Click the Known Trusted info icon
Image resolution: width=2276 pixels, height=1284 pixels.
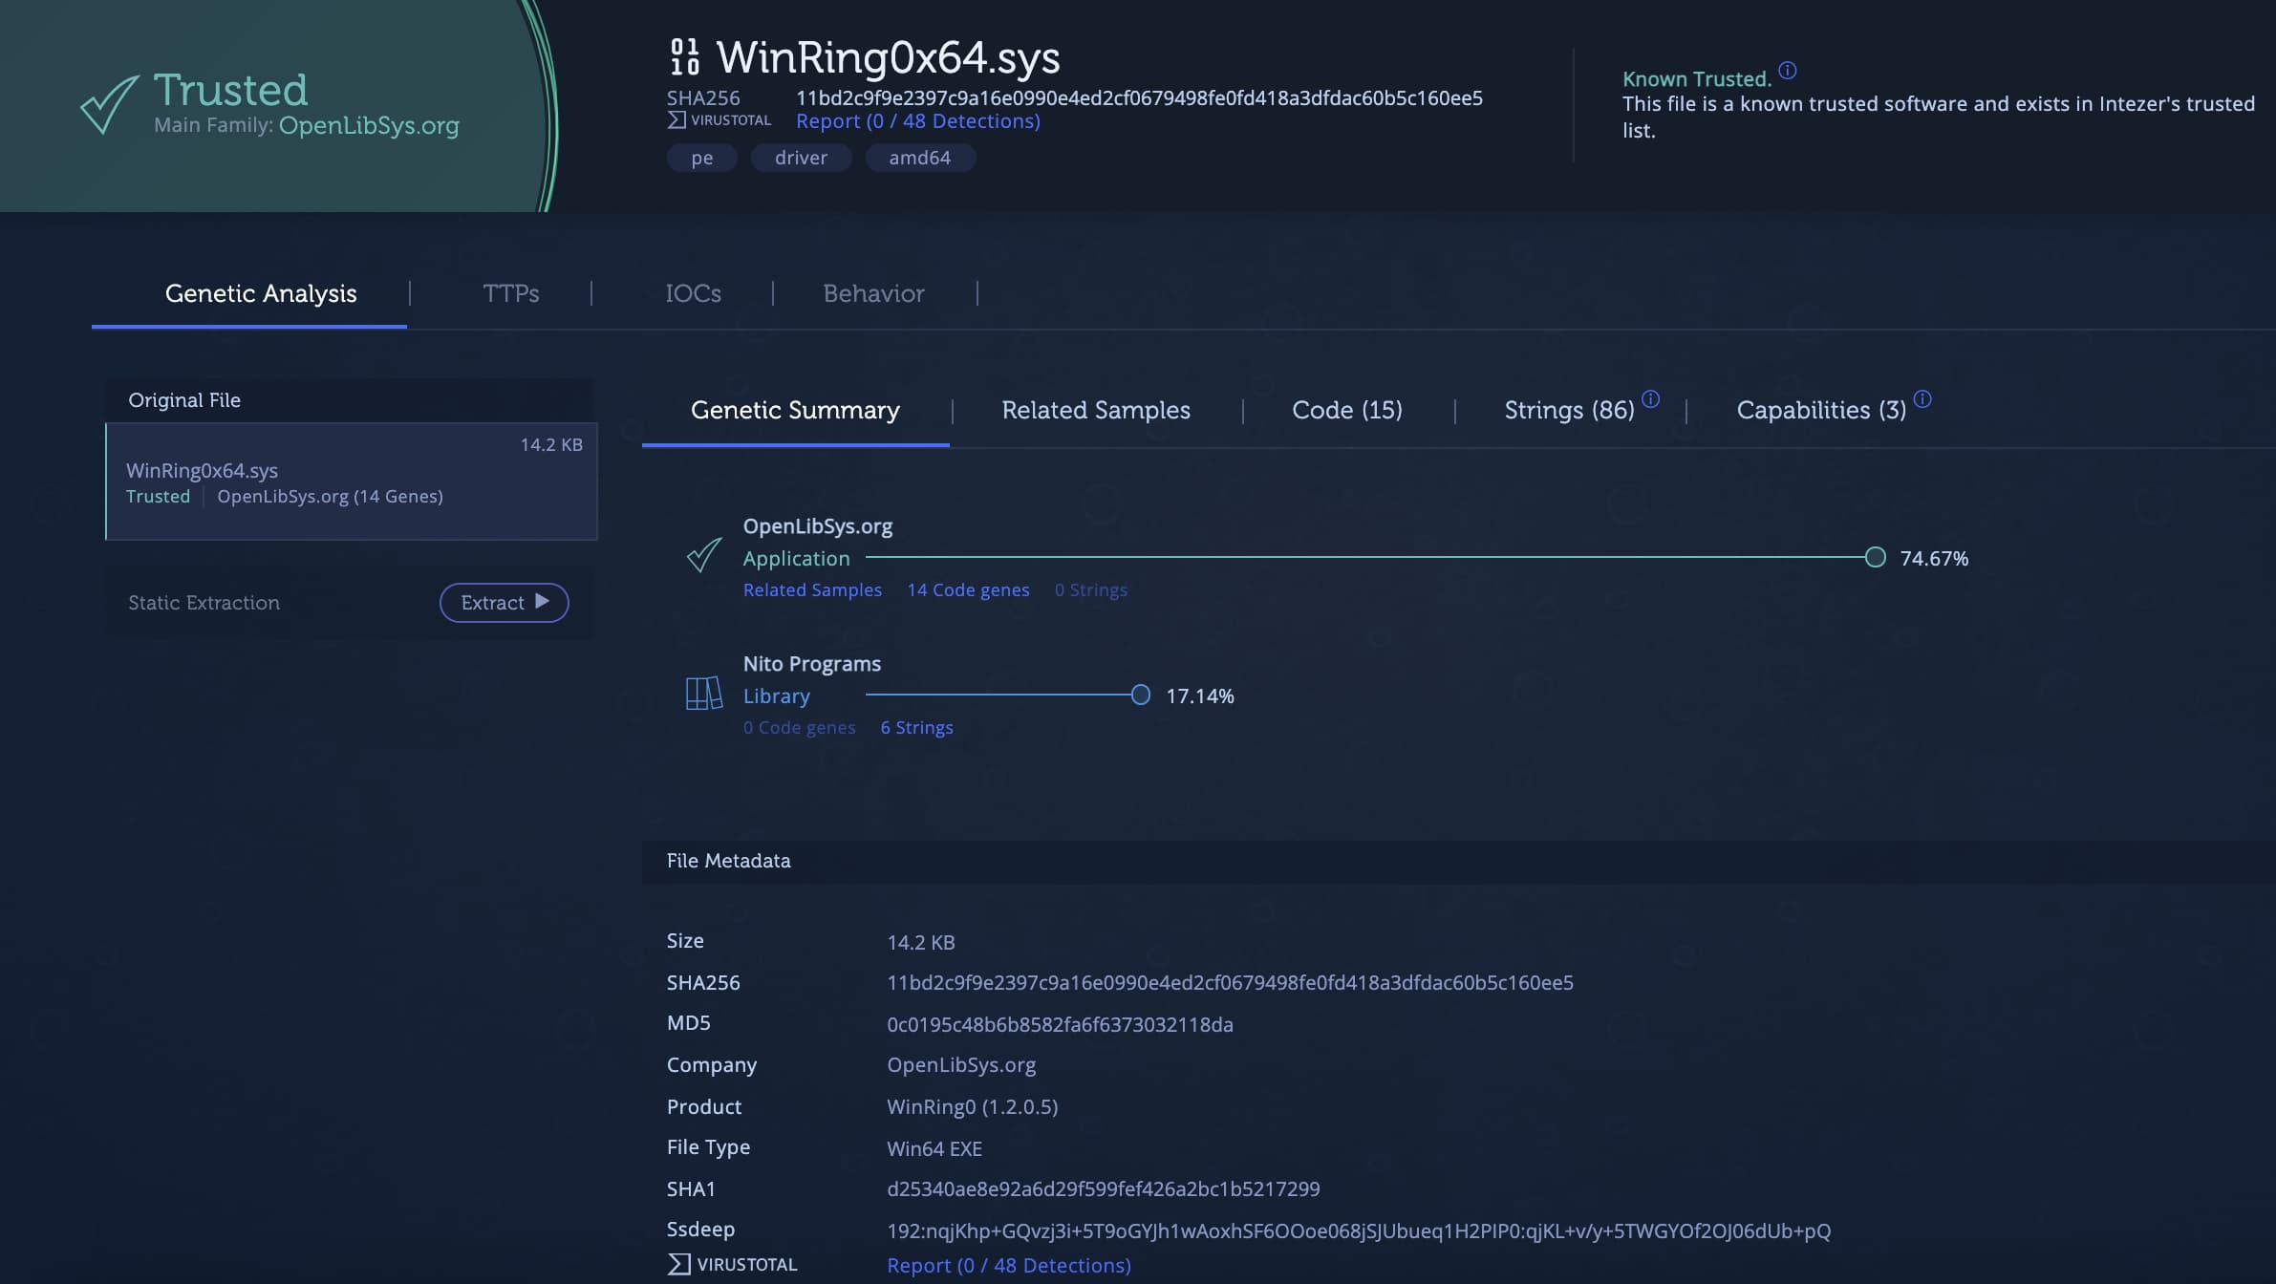(1787, 71)
